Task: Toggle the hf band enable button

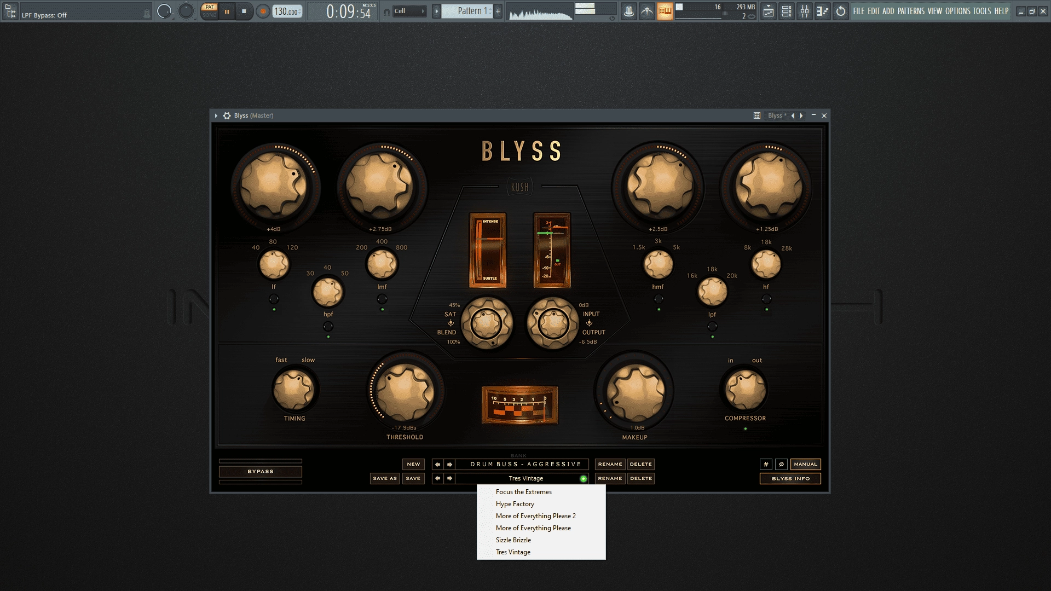Action: pyautogui.click(x=766, y=299)
